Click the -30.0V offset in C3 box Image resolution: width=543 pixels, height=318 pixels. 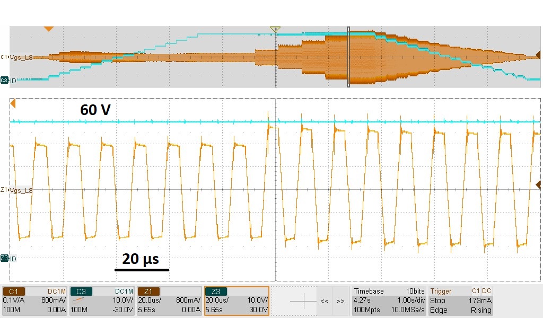point(123,310)
